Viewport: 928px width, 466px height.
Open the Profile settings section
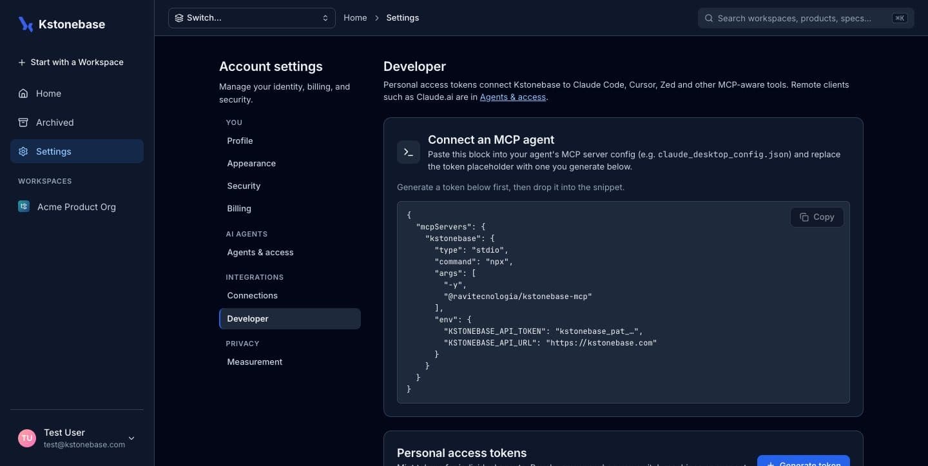290,141
